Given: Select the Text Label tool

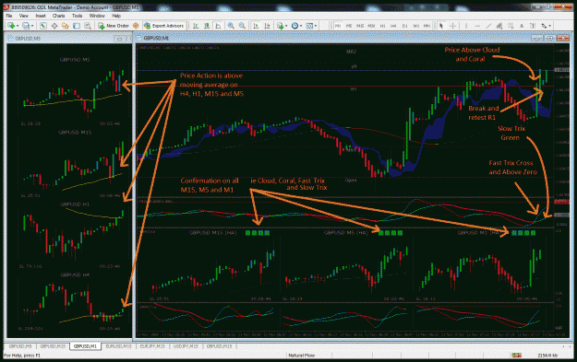Looking at the screenshot, I should [x=533, y=26].
